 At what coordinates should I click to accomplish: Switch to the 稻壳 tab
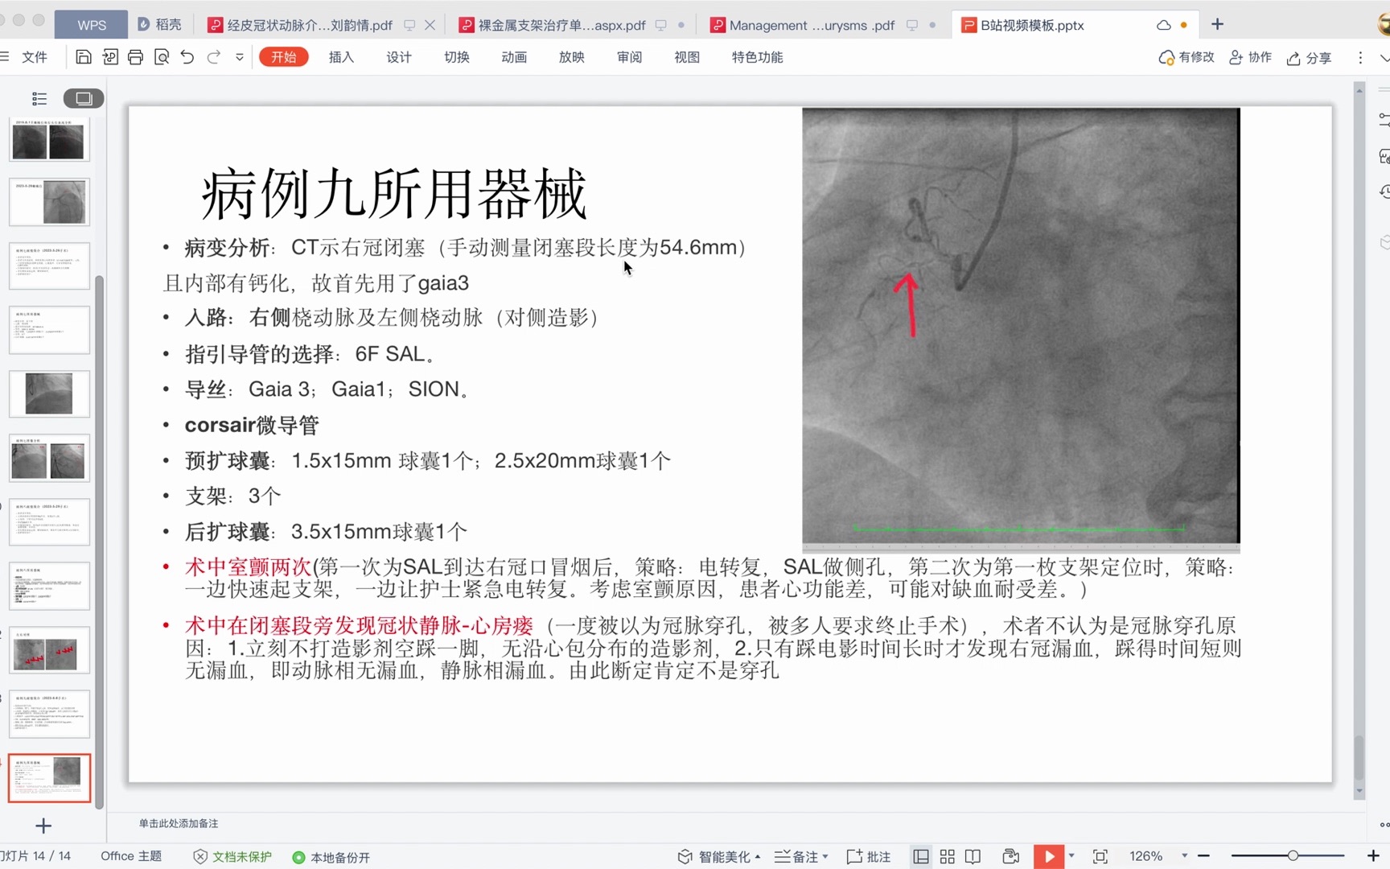coord(159,25)
